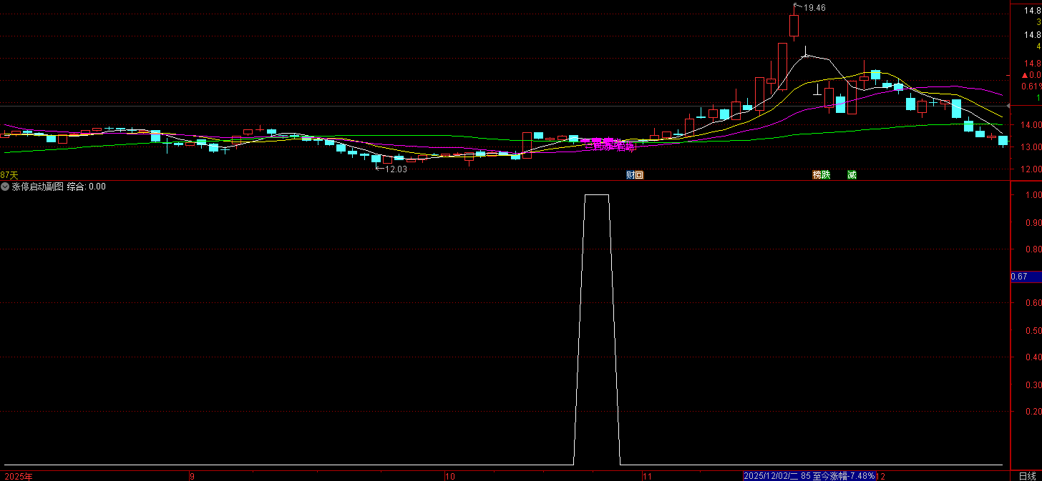The width and height of the screenshot is (1042, 481).
Task: Click the red triangle up indicator
Action: (1025, 75)
